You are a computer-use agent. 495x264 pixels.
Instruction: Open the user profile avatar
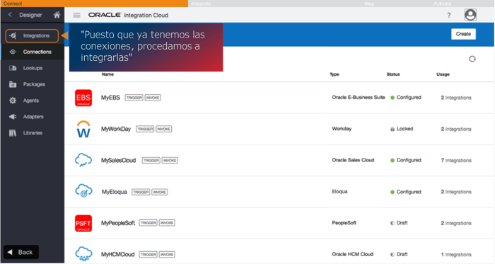coord(470,15)
